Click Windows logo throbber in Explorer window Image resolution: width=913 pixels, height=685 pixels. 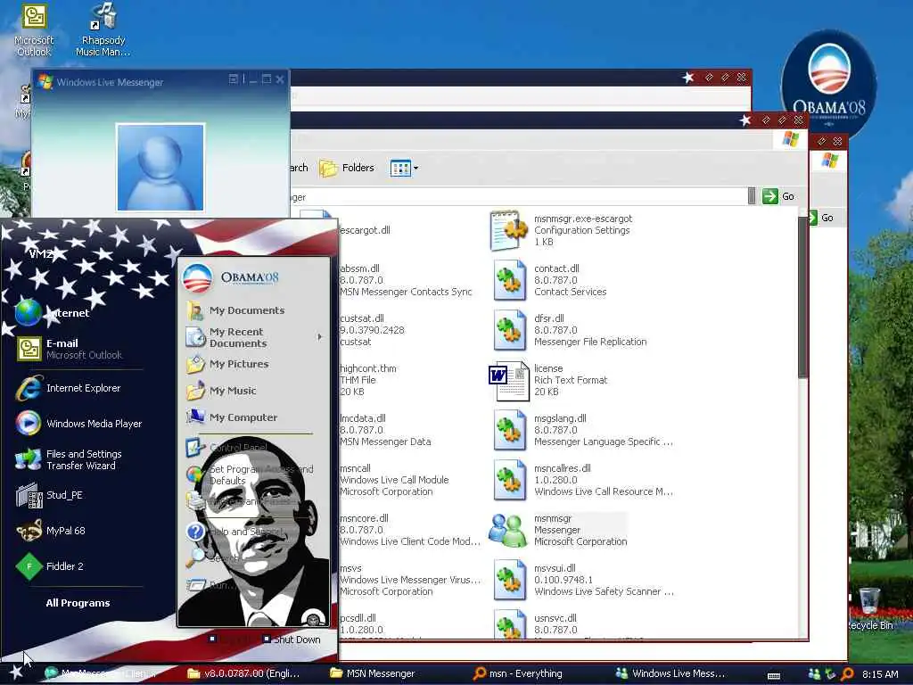(791, 139)
